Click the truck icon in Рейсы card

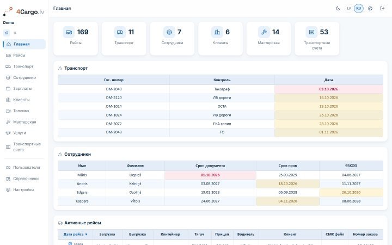69,32
